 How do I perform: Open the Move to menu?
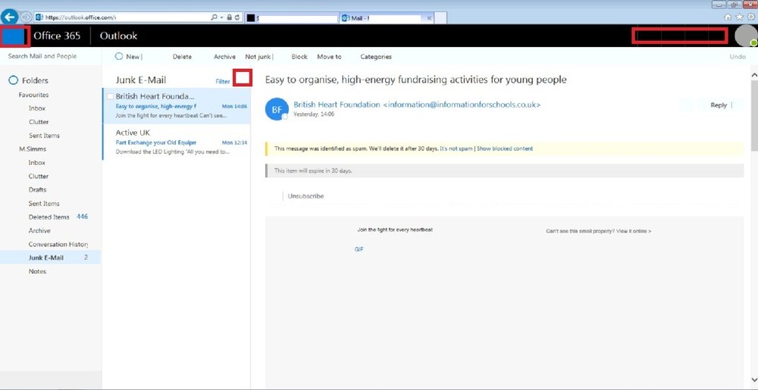(x=329, y=57)
